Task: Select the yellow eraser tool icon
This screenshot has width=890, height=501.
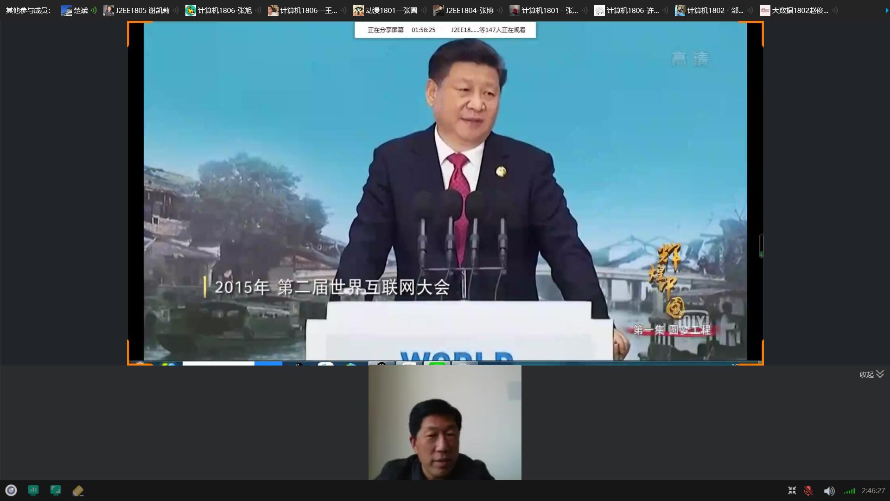Action: pyautogui.click(x=78, y=490)
